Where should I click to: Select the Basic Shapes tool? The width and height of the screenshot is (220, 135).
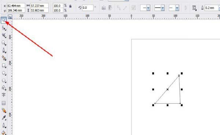[x=4, y=88]
